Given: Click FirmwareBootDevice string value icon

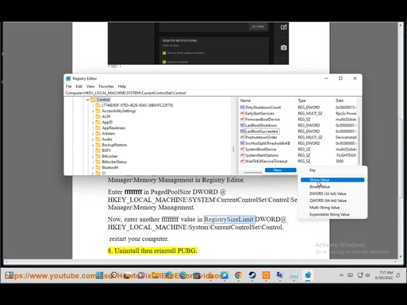Looking at the screenshot, I should coord(242,119).
